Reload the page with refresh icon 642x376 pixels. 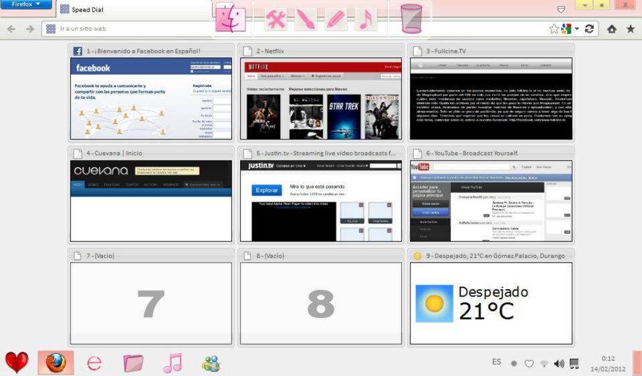(x=589, y=29)
